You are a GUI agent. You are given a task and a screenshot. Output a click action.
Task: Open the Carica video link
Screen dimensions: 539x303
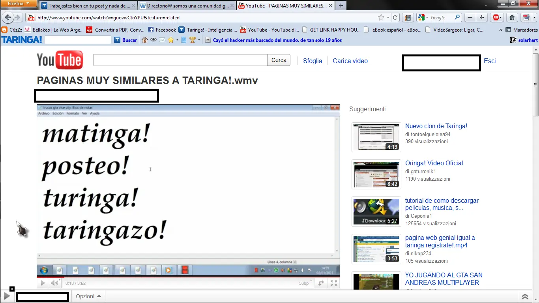point(350,61)
